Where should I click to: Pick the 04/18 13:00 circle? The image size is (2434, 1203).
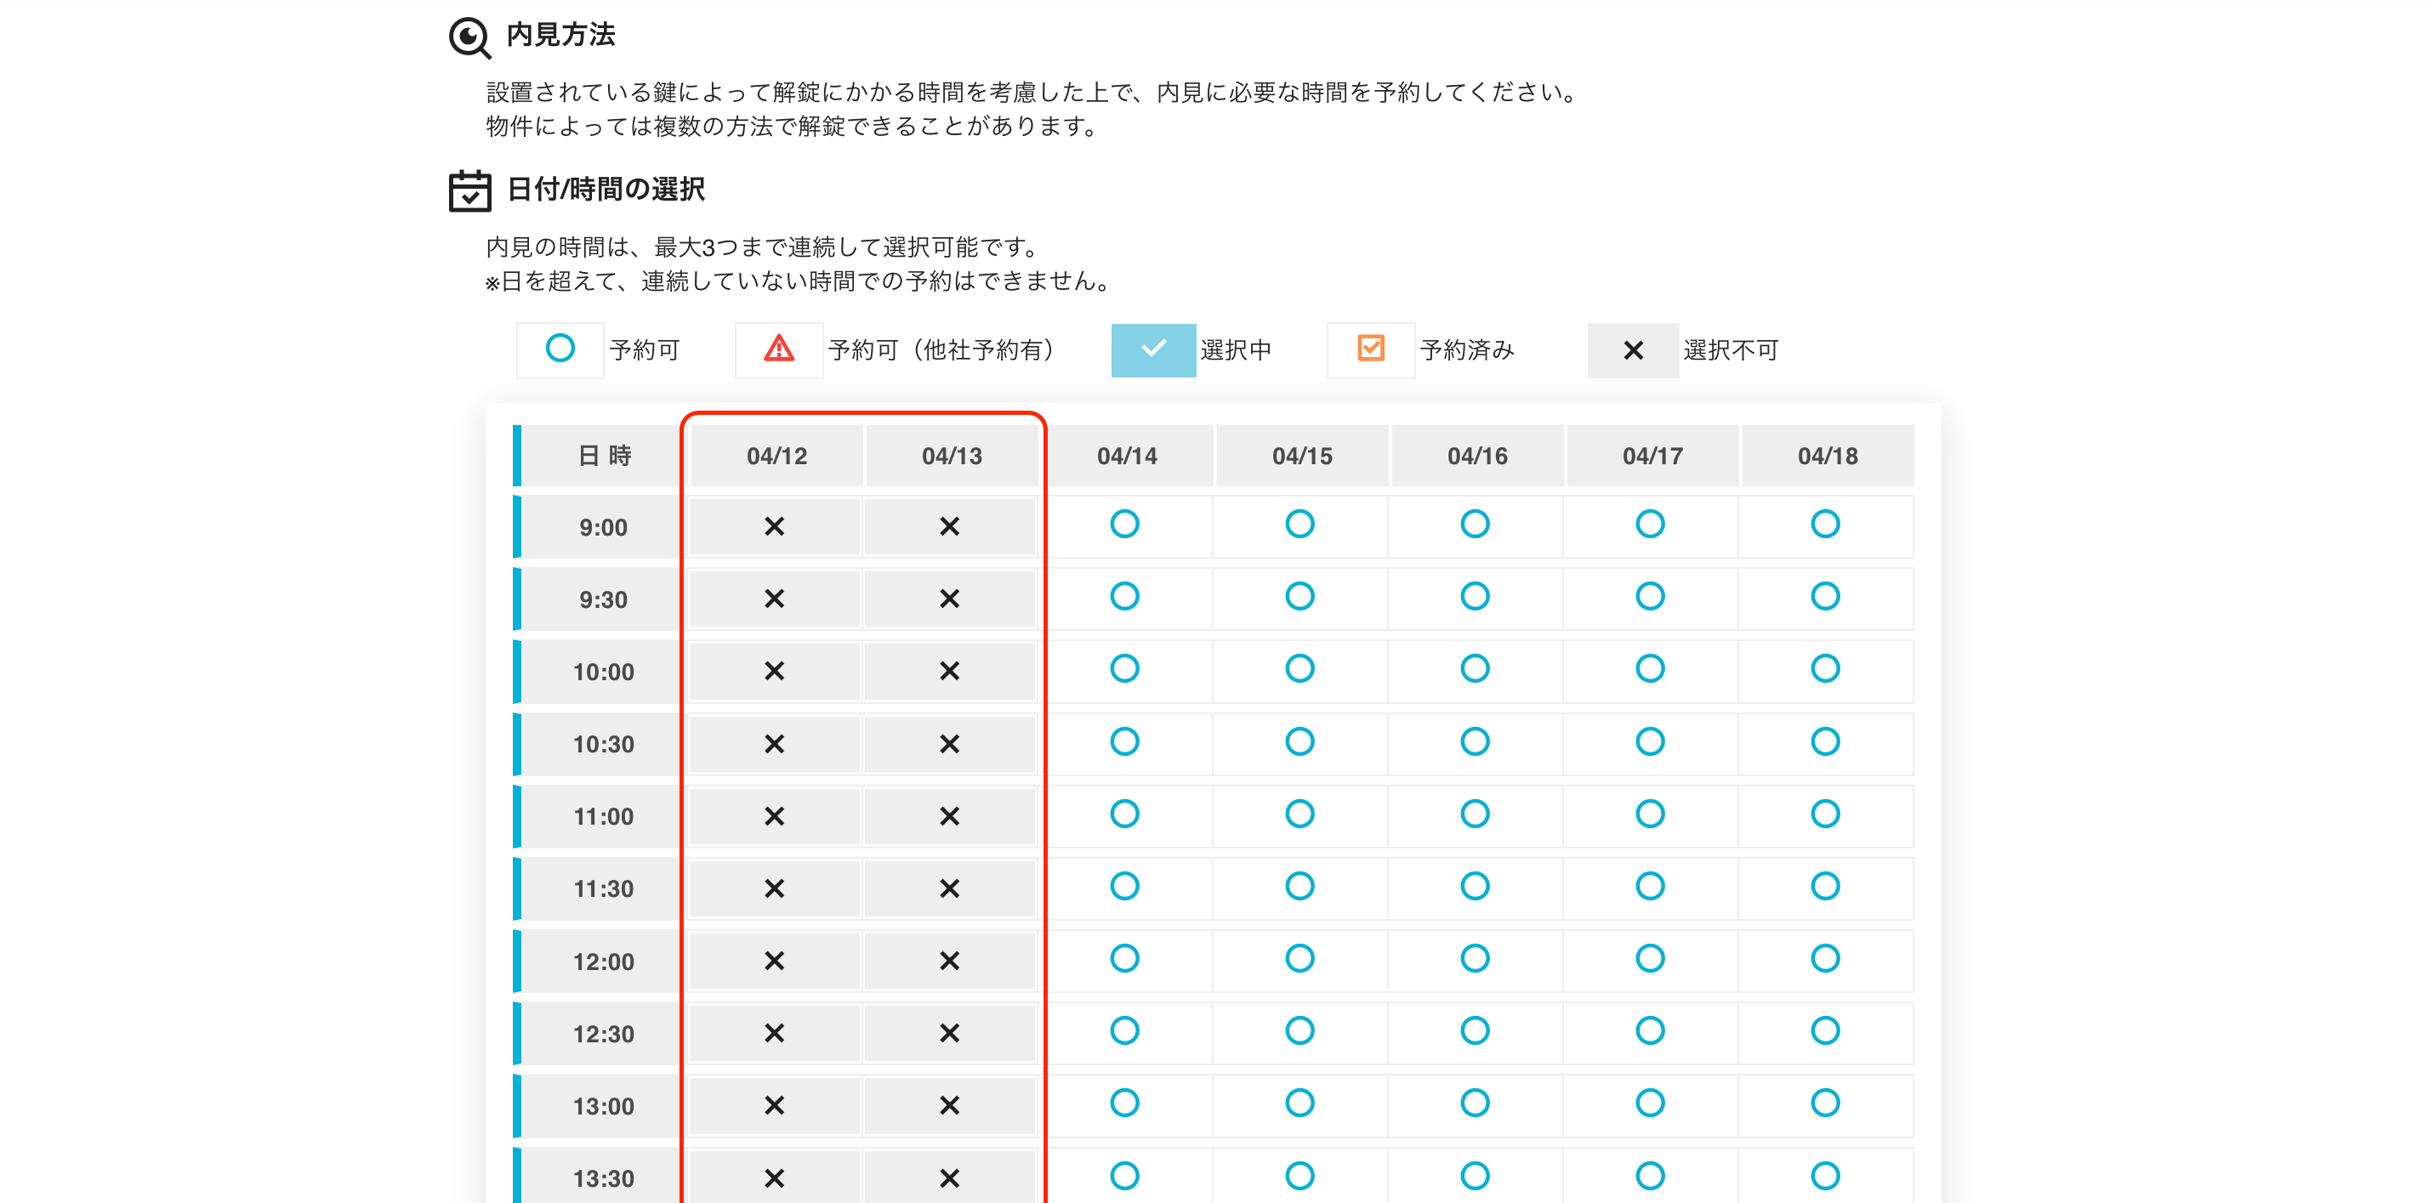coord(1825,1104)
